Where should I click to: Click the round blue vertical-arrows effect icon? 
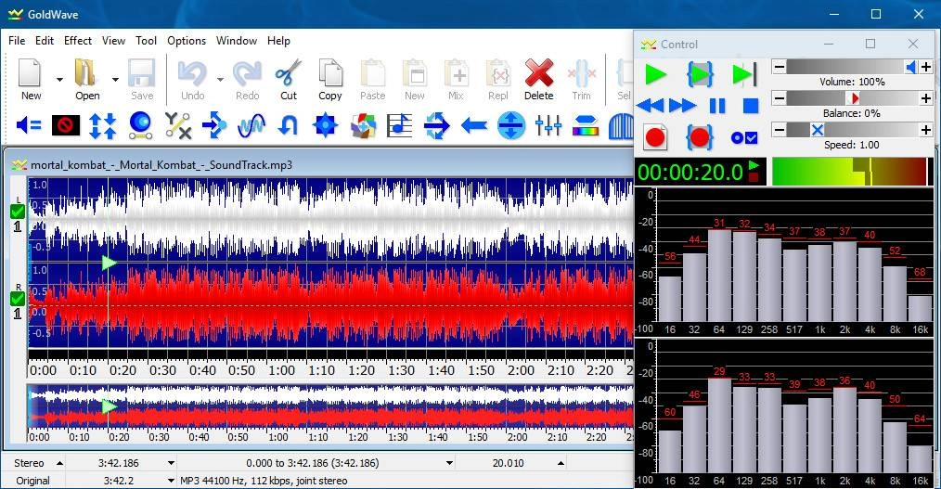click(x=510, y=126)
